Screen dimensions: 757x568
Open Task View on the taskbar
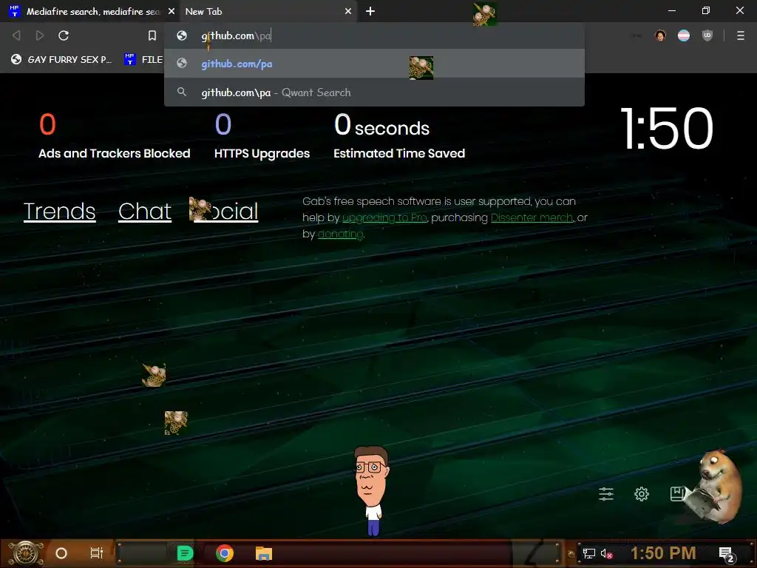pyautogui.click(x=97, y=553)
